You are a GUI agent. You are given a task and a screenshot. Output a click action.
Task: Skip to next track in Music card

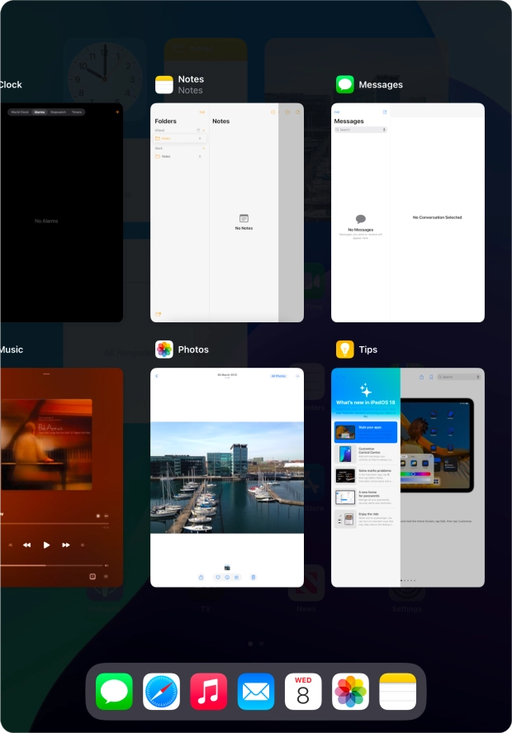point(66,545)
